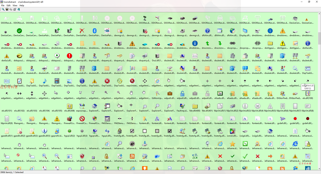Viewport: 321px width, 174px height.
Task: Click the Search For Icons magnifier toolbar icon
Action: [x=3, y=9]
